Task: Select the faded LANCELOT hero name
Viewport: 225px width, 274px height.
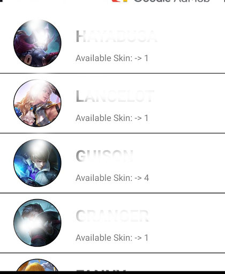Action: [x=115, y=96]
